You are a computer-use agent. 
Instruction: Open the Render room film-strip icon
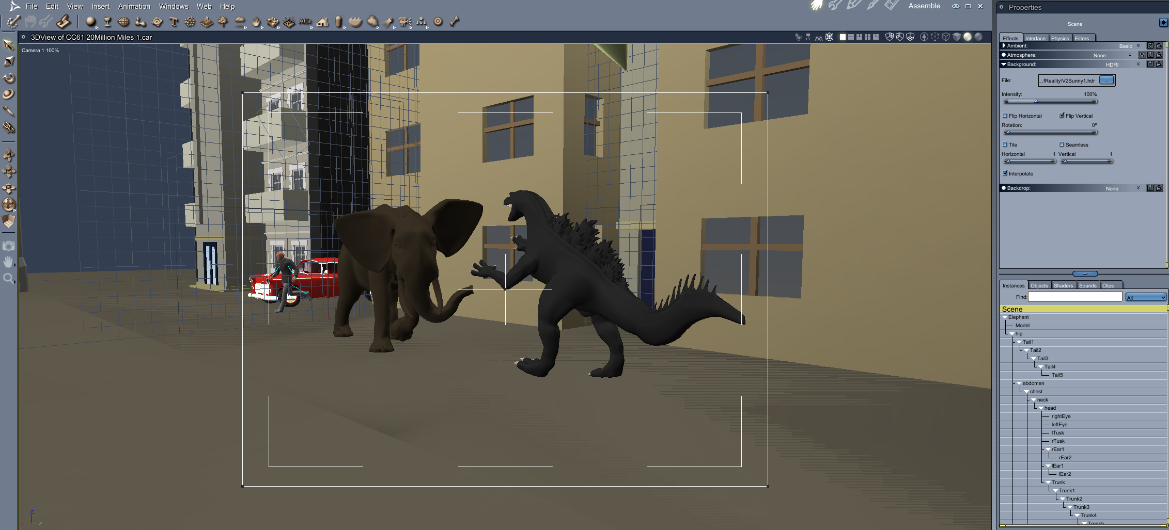point(891,6)
